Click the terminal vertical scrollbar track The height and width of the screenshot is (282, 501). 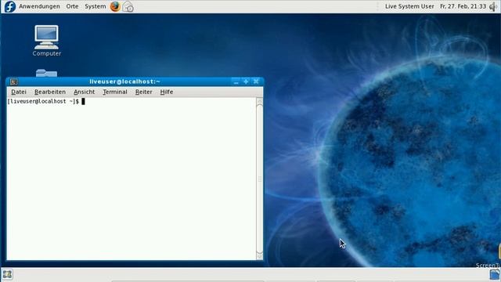click(259, 179)
